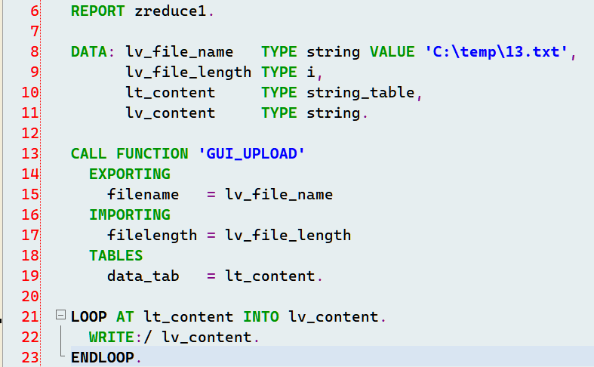Collapse the LOOP block fold marker
The height and width of the screenshot is (367, 594).
tap(60, 315)
